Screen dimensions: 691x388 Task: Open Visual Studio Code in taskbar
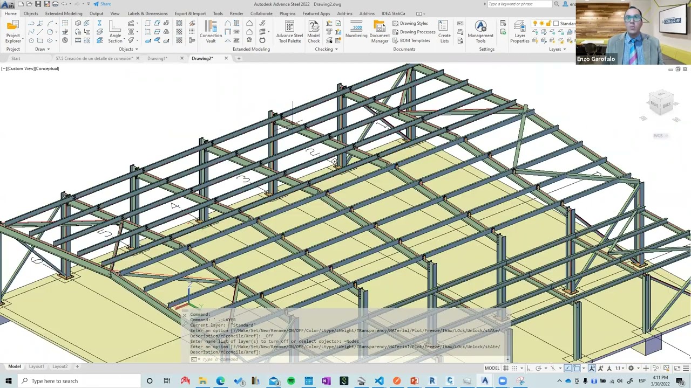coord(379,381)
